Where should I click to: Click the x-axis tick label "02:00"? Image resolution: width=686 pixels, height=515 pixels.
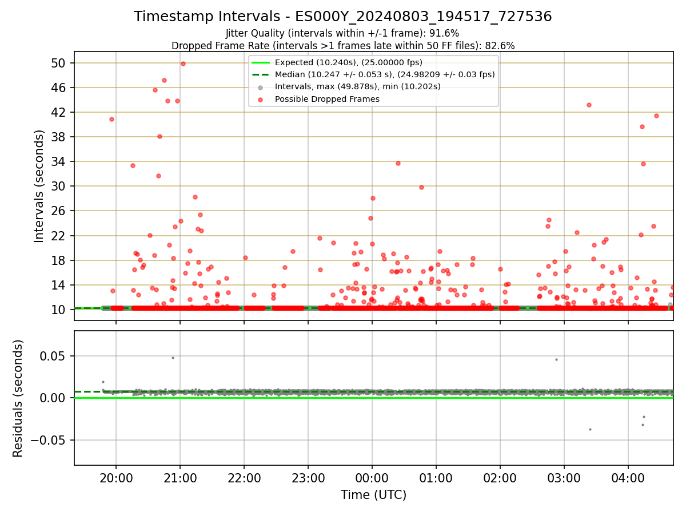coord(500,477)
